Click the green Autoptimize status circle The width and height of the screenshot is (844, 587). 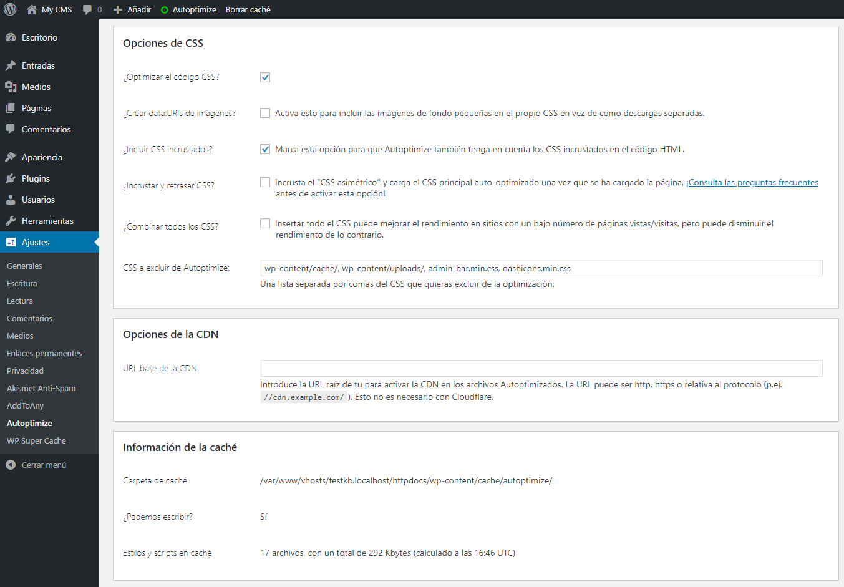165,10
